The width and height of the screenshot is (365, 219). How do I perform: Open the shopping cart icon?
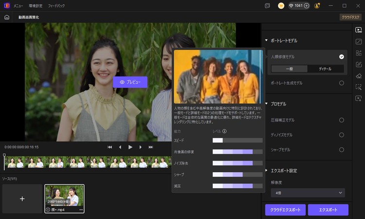point(281,6)
